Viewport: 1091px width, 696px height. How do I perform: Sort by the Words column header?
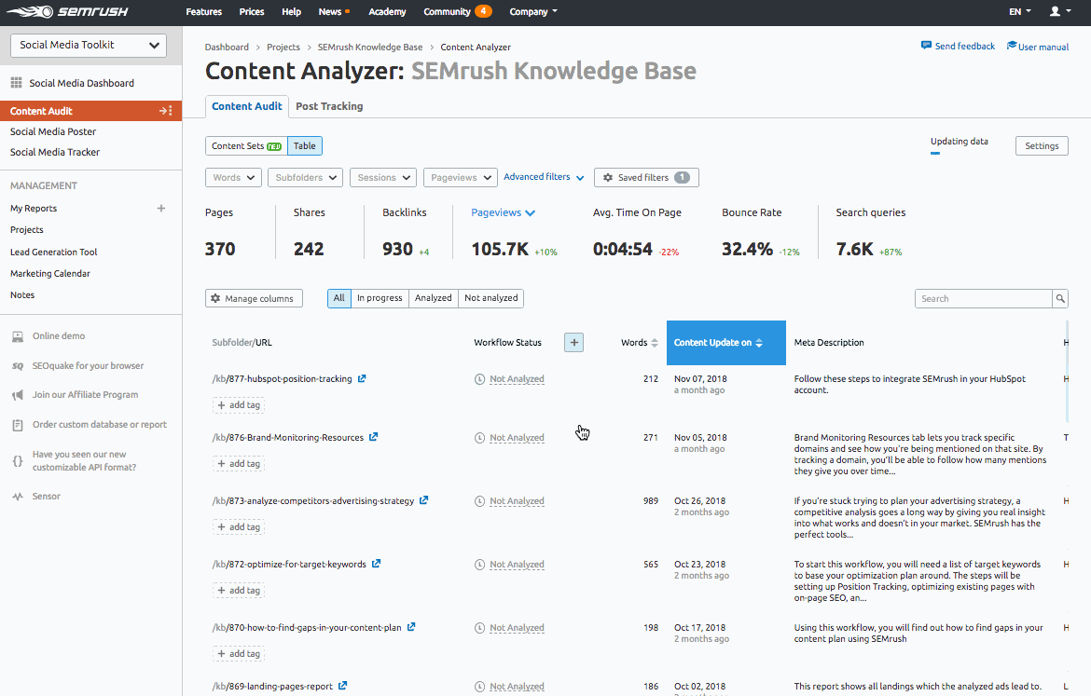click(x=640, y=343)
